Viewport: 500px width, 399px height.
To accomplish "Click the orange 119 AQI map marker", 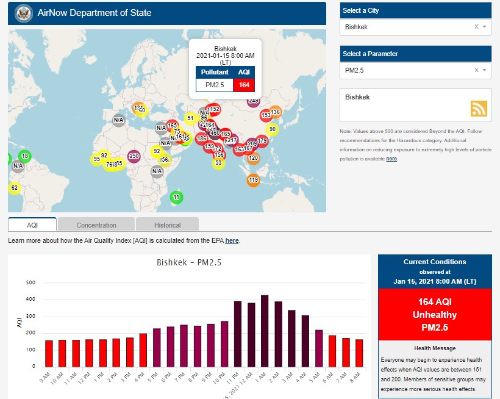I will tap(254, 180).
